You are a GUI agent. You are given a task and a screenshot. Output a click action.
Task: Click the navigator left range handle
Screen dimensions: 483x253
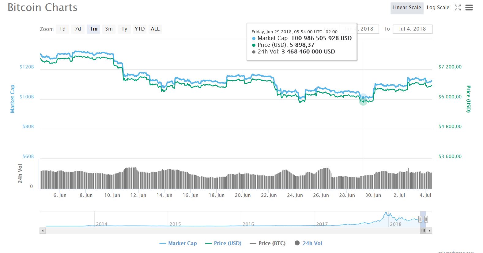(x=420, y=219)
